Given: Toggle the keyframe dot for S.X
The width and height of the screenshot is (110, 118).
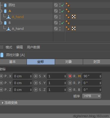Looking at the screenshot, I should [x=36, y=76].
